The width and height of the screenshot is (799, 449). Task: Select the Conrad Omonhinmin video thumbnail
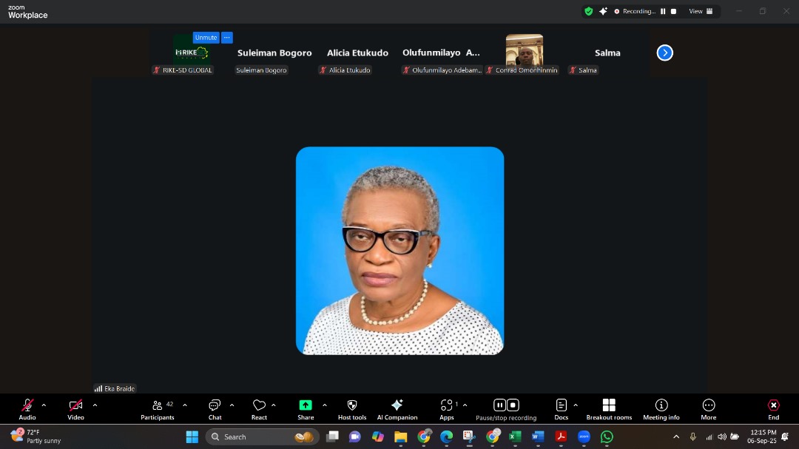click(x=525, y=50)
